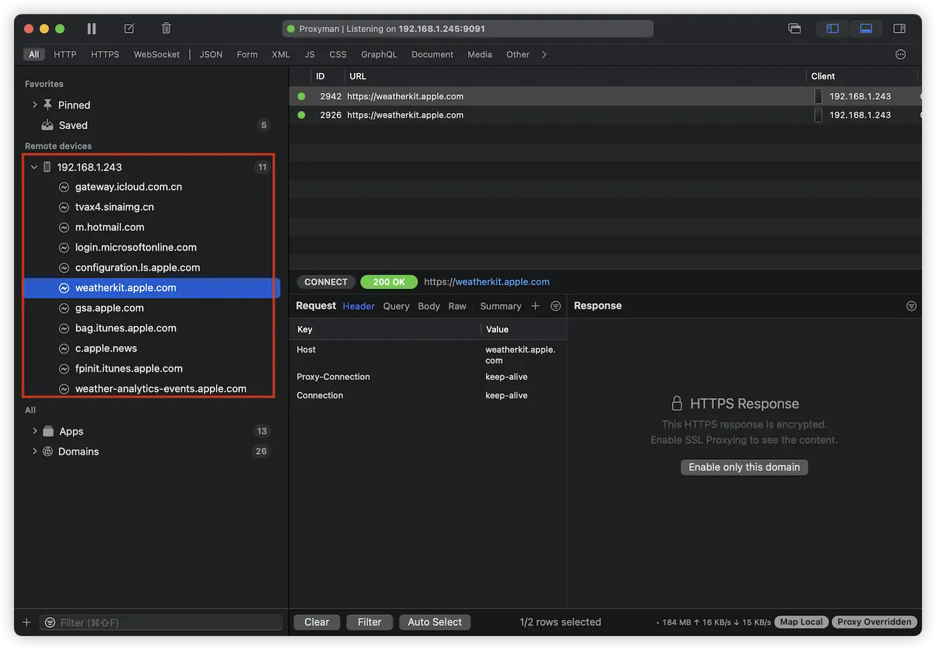The width and height of the screenshot is (936, 650).
Task: Add a request tab with plus icon
Action: [x=536, y=306]
